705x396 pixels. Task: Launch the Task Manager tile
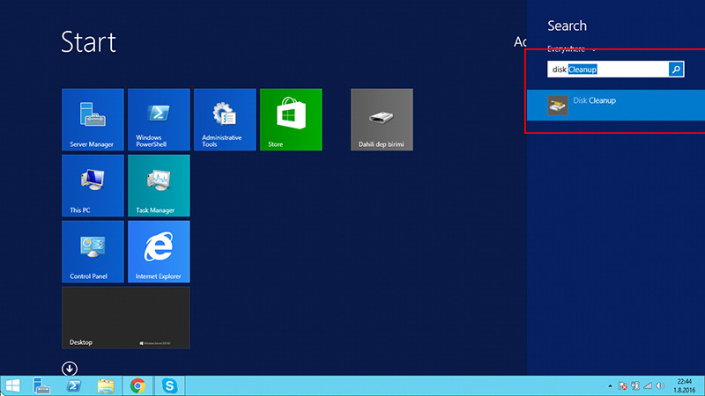159,186
